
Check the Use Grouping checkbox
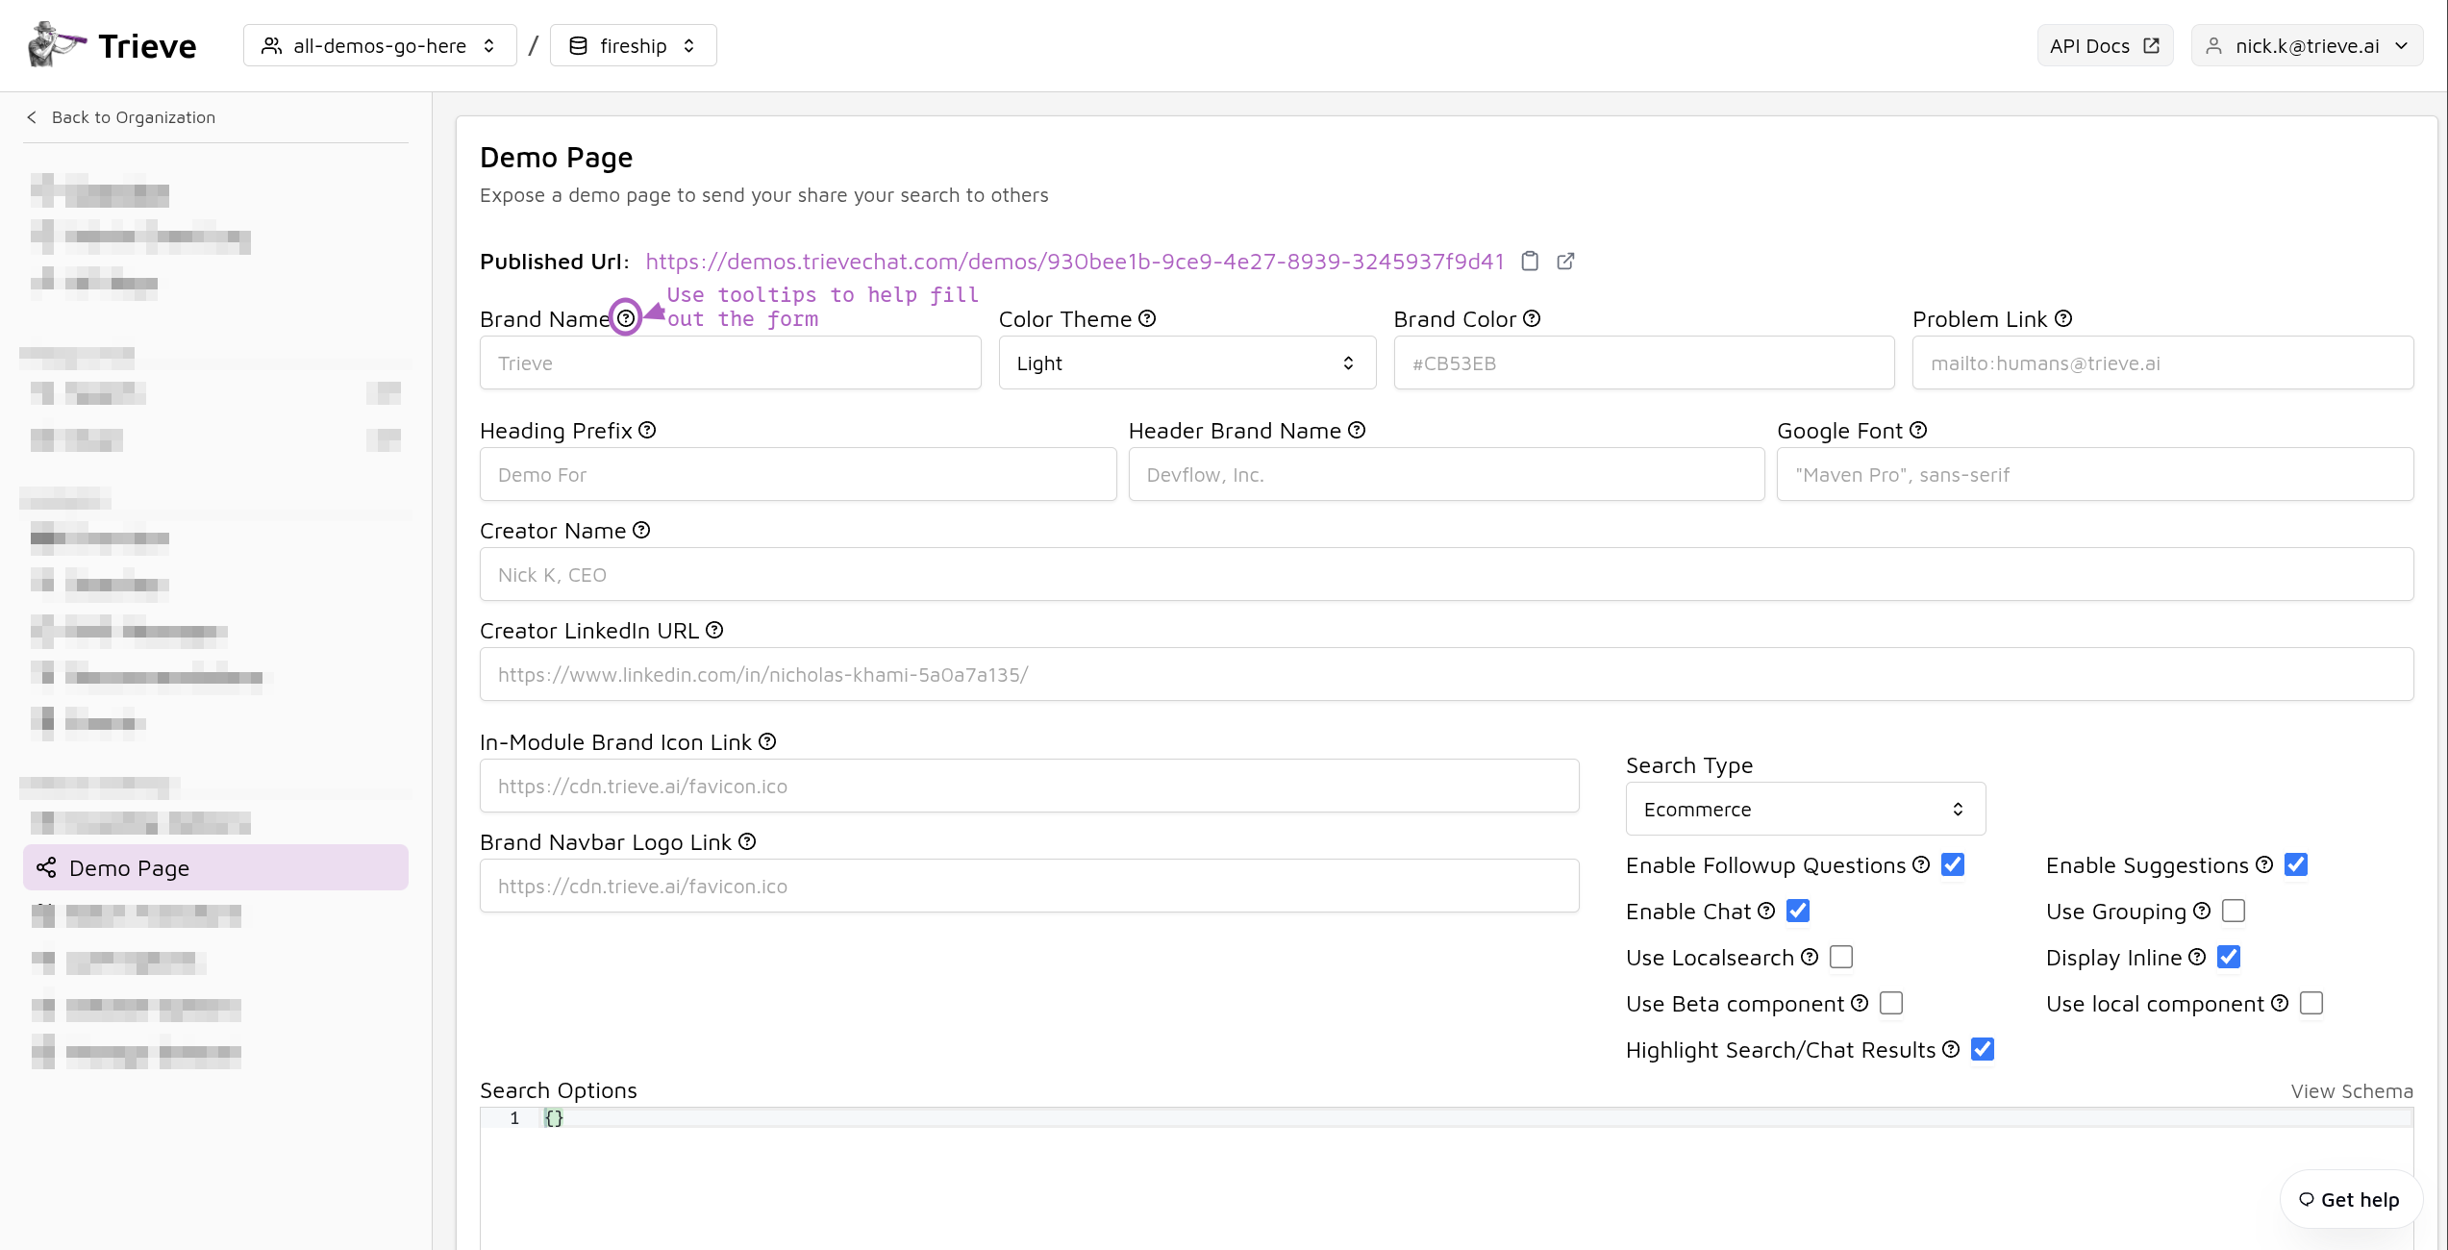click(x=2234, y=911)
